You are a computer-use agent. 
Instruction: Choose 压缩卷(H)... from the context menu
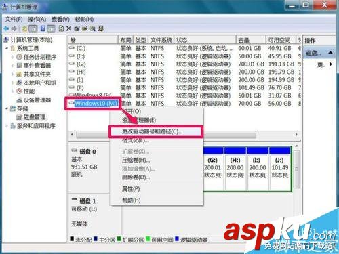pos(156,161)
